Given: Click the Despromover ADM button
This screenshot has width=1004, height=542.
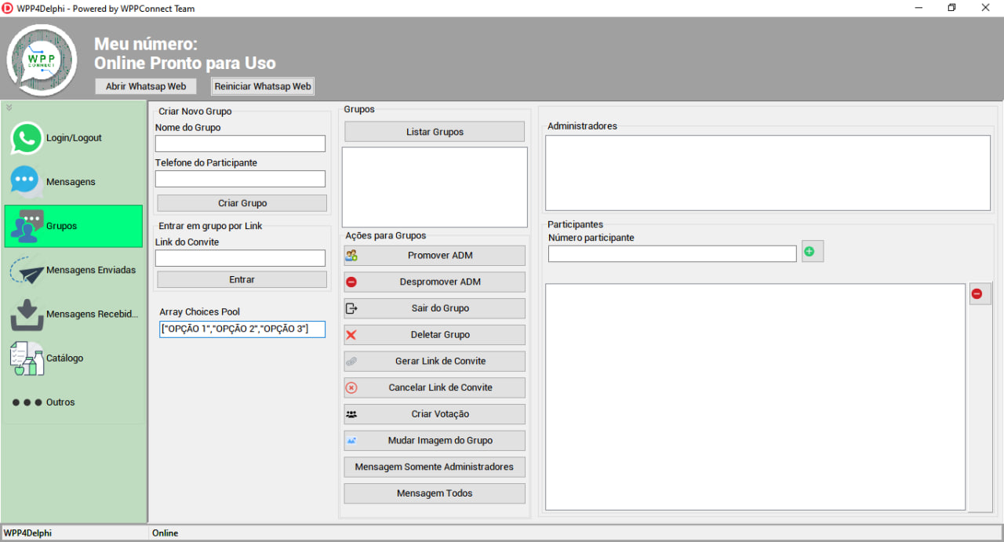Looking at the screenshot, I should [x=435, y=282].
